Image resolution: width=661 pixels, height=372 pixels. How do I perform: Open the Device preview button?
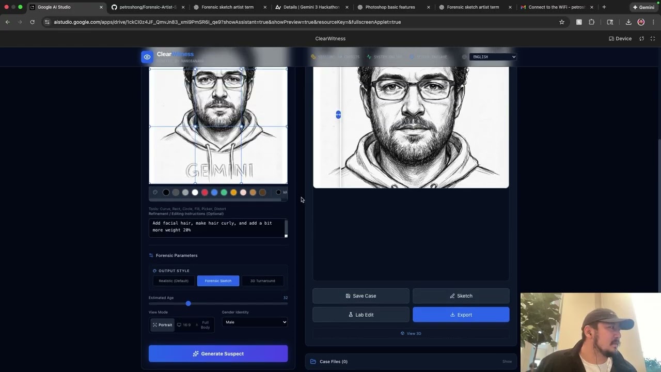(620, 39)
